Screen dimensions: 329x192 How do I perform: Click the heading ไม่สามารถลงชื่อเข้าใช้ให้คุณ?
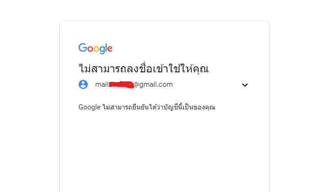tap(144, 69)
